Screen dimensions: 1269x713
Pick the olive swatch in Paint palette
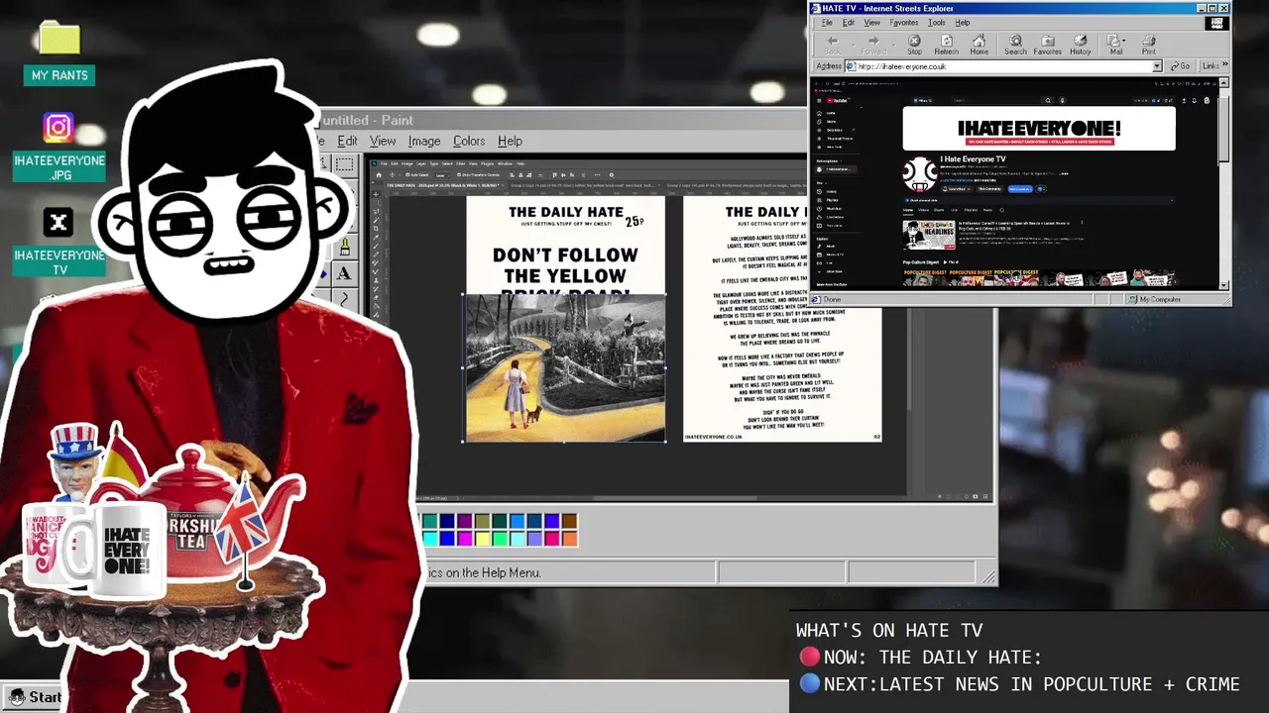pos(482,521)
